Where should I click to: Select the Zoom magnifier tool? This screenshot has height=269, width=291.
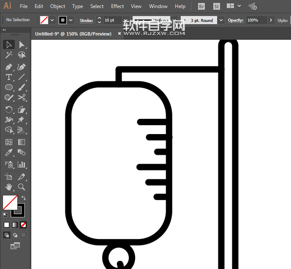[x=21, y=187]
